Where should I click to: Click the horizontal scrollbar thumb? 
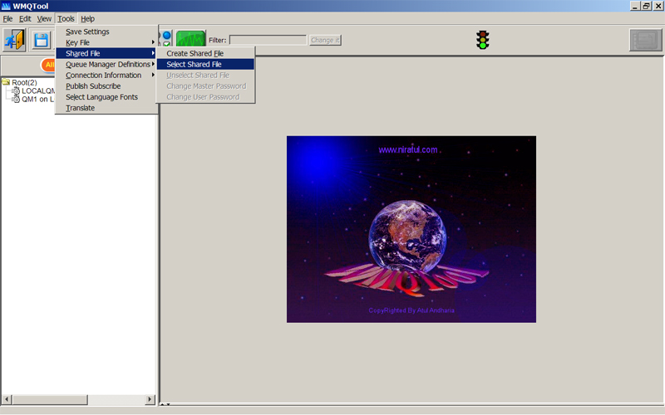point(50,399)
